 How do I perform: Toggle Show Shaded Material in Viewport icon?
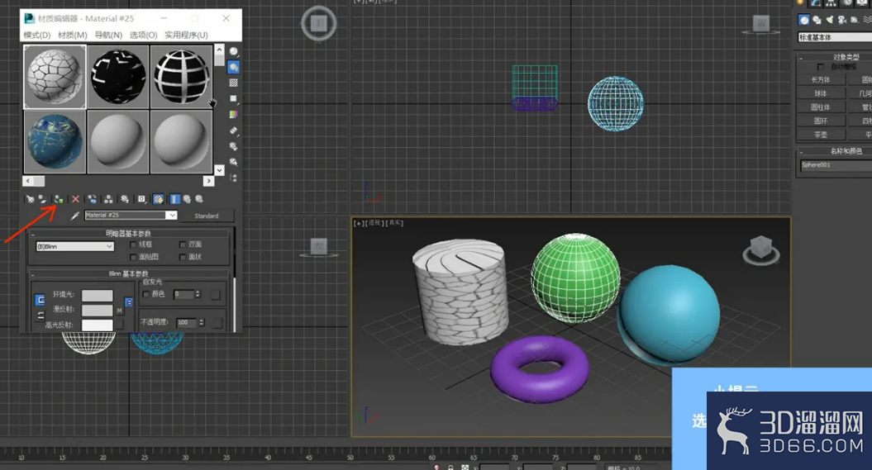[159, 199]
